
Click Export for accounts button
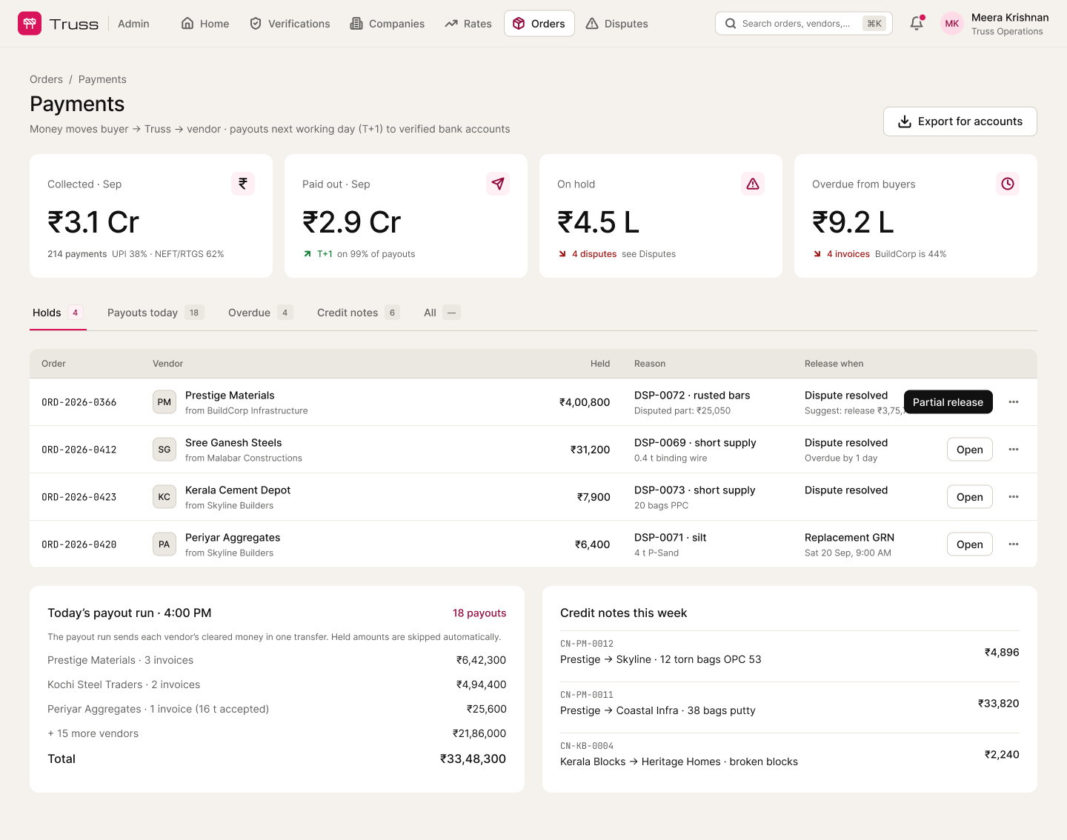point(960,121)
